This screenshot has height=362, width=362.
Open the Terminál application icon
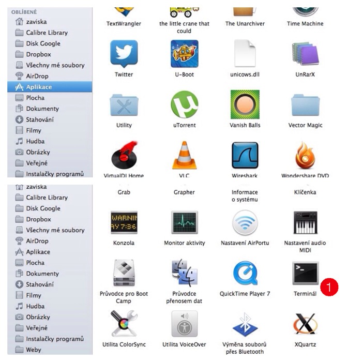305,273
